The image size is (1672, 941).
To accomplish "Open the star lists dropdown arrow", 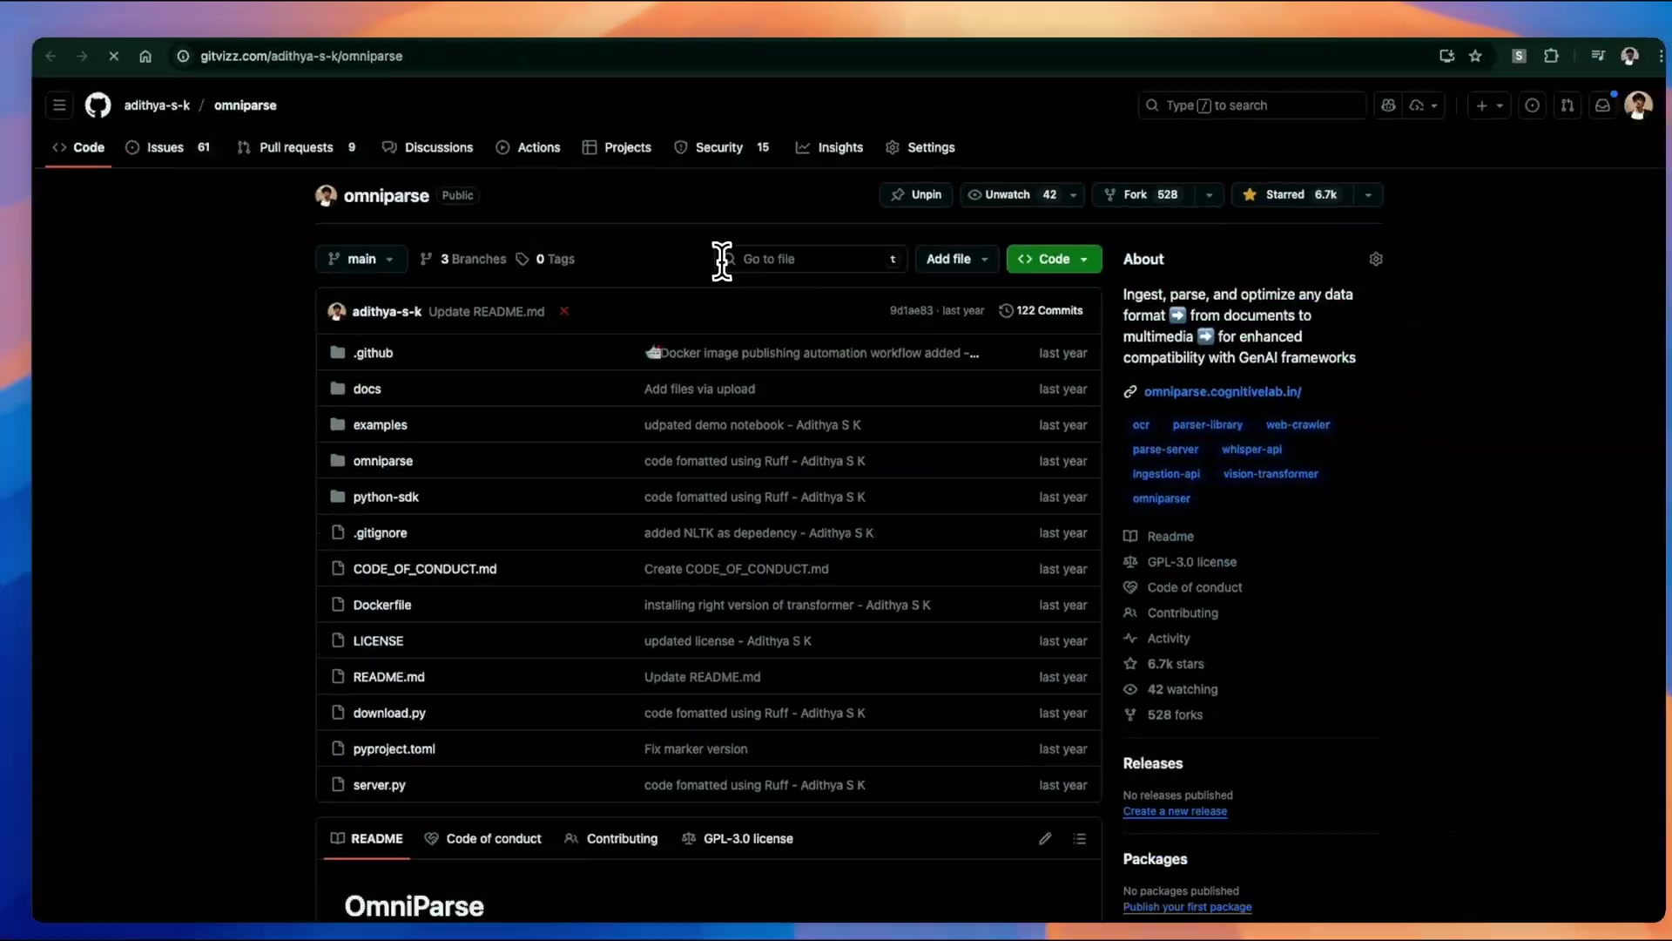I will click(1368, 194).
